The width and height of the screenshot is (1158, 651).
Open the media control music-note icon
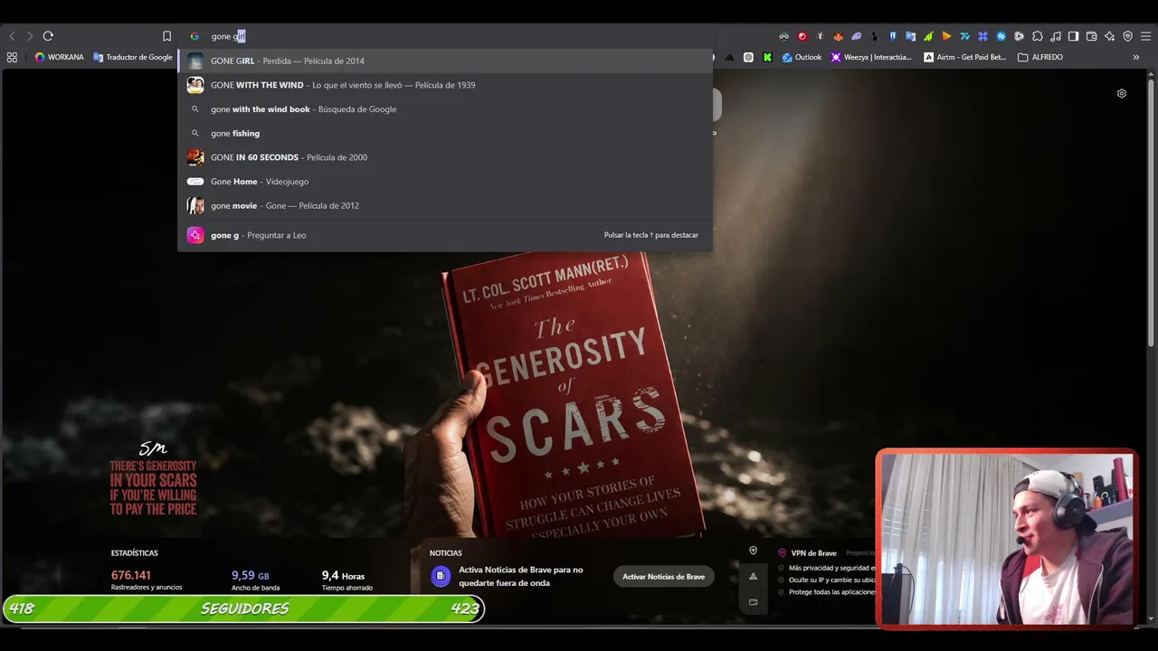tap(1056, 36)
